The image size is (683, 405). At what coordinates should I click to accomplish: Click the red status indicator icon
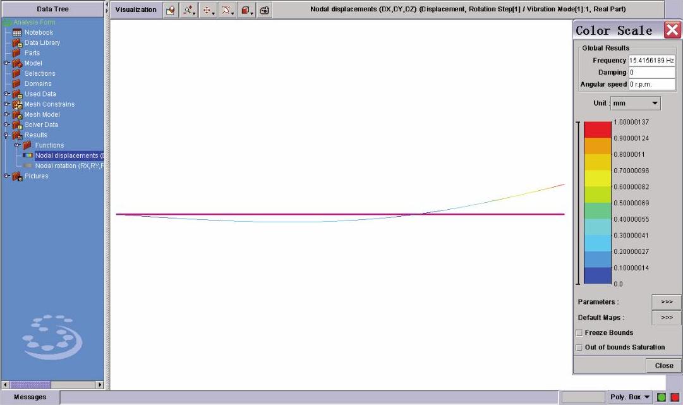click(674, 397)
